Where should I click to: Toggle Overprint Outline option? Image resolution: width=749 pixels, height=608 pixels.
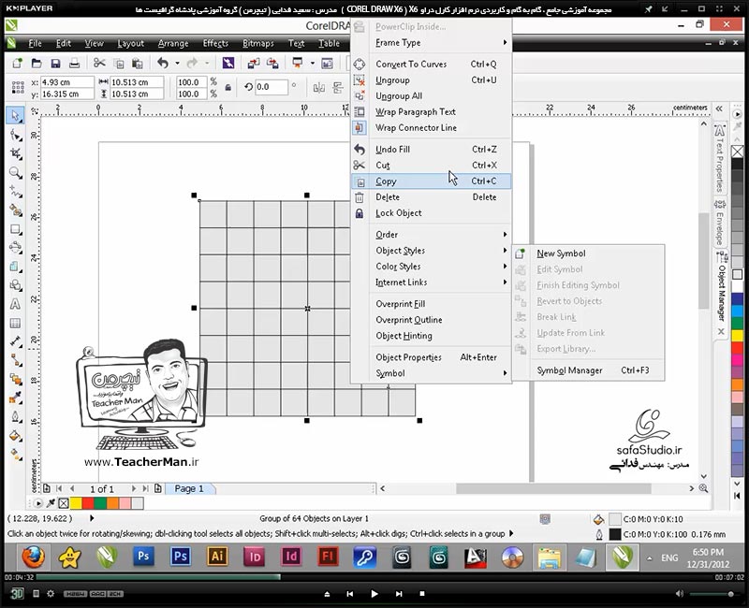tap(432, 320)
